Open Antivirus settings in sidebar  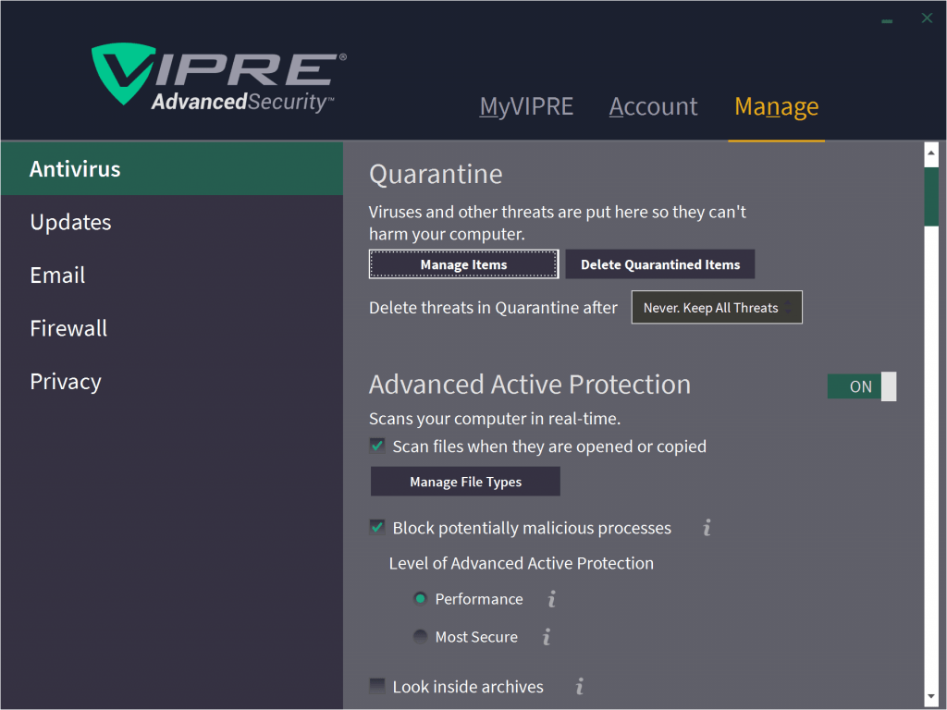171,168
